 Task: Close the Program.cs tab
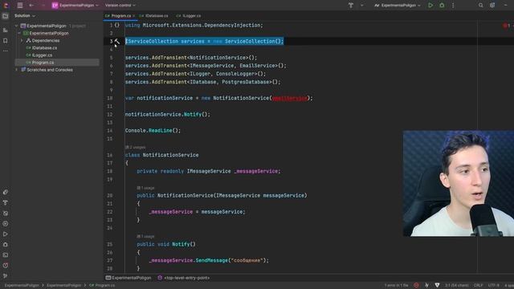(134, 16)
